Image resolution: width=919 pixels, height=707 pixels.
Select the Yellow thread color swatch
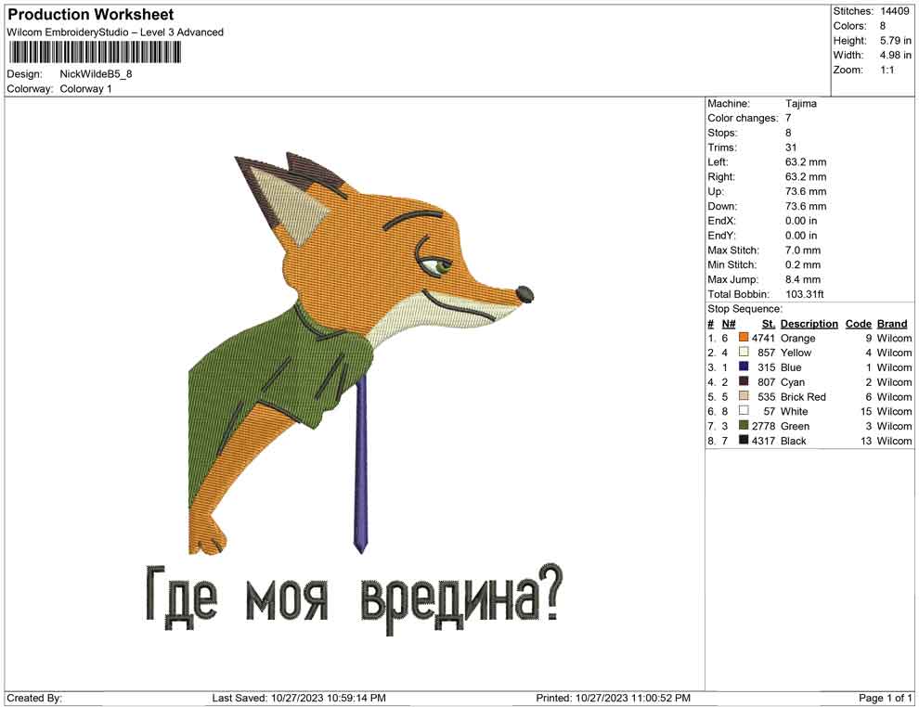pyautogui.click(x=744, y=353)
